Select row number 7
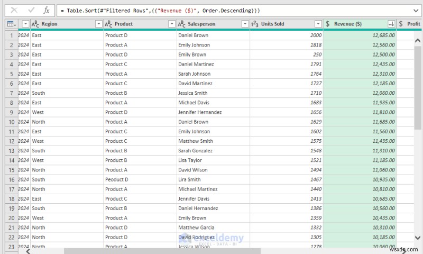 pos(11,93)
